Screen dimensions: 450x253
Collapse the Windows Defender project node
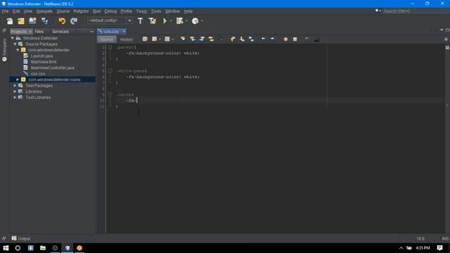[x=13, y=38]
